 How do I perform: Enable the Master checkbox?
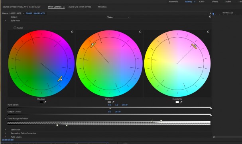pyautogui.click(x=15, y=28)
